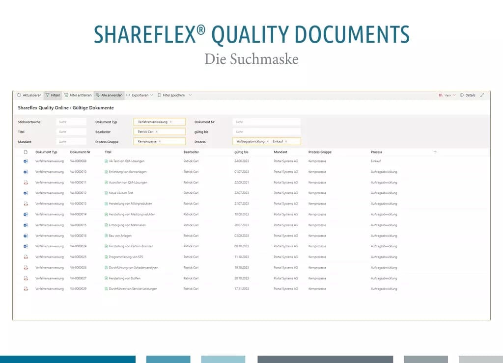Image resolution: width=503 pixels, height=363 pixels.
Task: Open the file icon of document VA-0000008
Action: pos(26,161)
